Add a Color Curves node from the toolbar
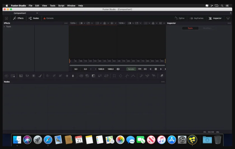 click(54, 76)
